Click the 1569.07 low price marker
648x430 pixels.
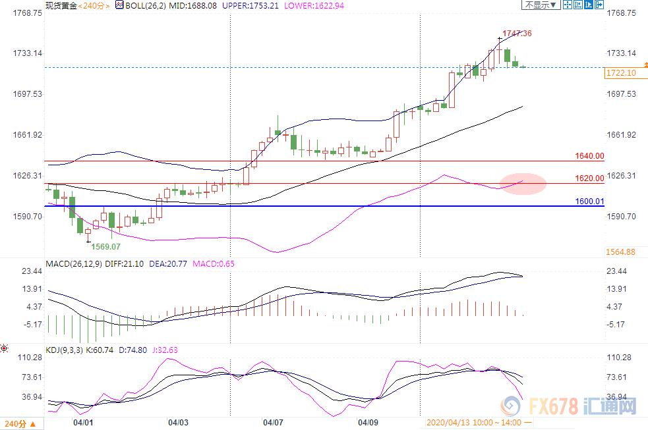tap(106, 246)
